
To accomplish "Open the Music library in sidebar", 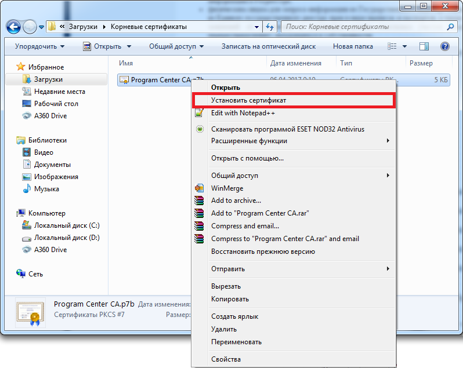I will pyautogui.click(x=46, y=189).
